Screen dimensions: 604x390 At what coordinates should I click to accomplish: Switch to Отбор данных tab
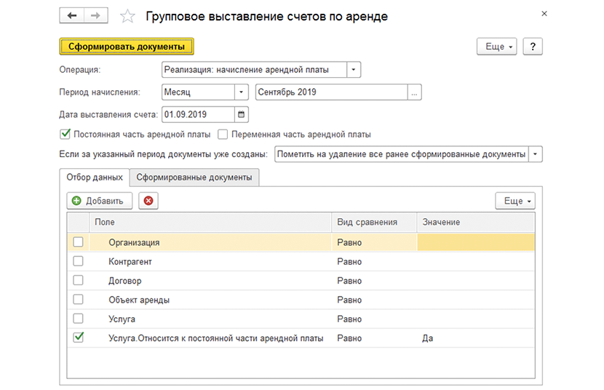(95, 177)
